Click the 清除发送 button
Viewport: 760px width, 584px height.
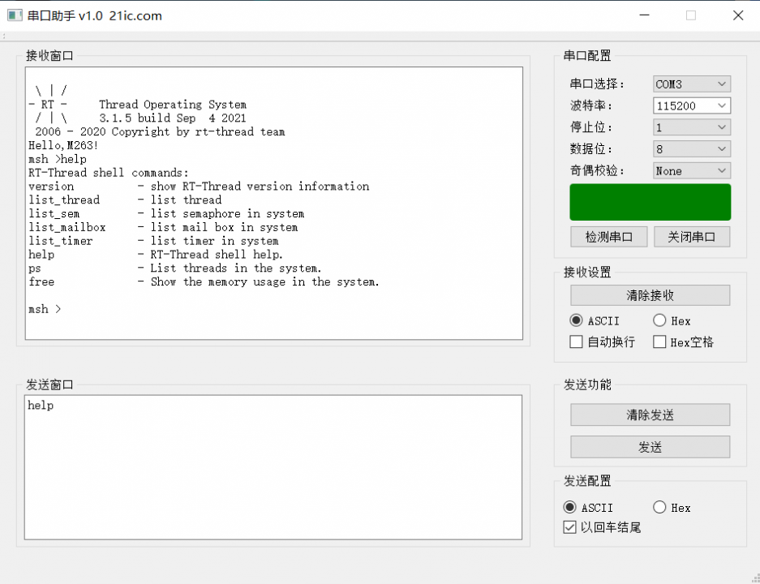point(650,414)
